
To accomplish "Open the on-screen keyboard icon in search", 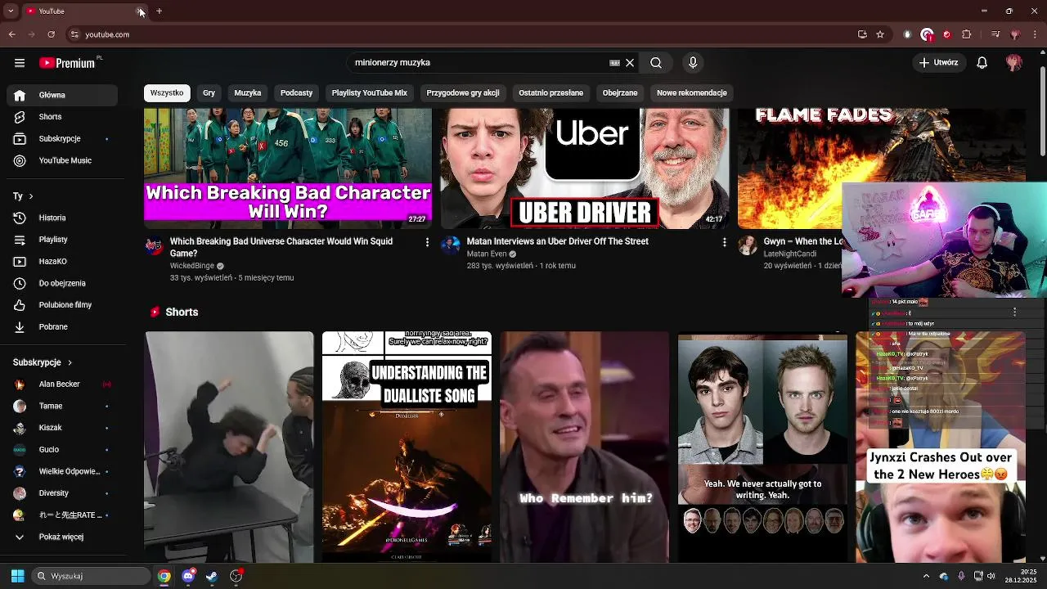I will tap(614, 63).
